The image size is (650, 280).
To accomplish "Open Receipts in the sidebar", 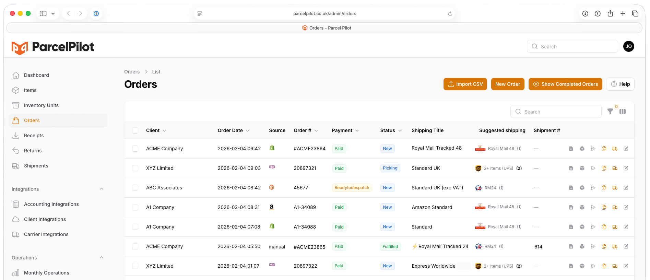I will point(58,136).
